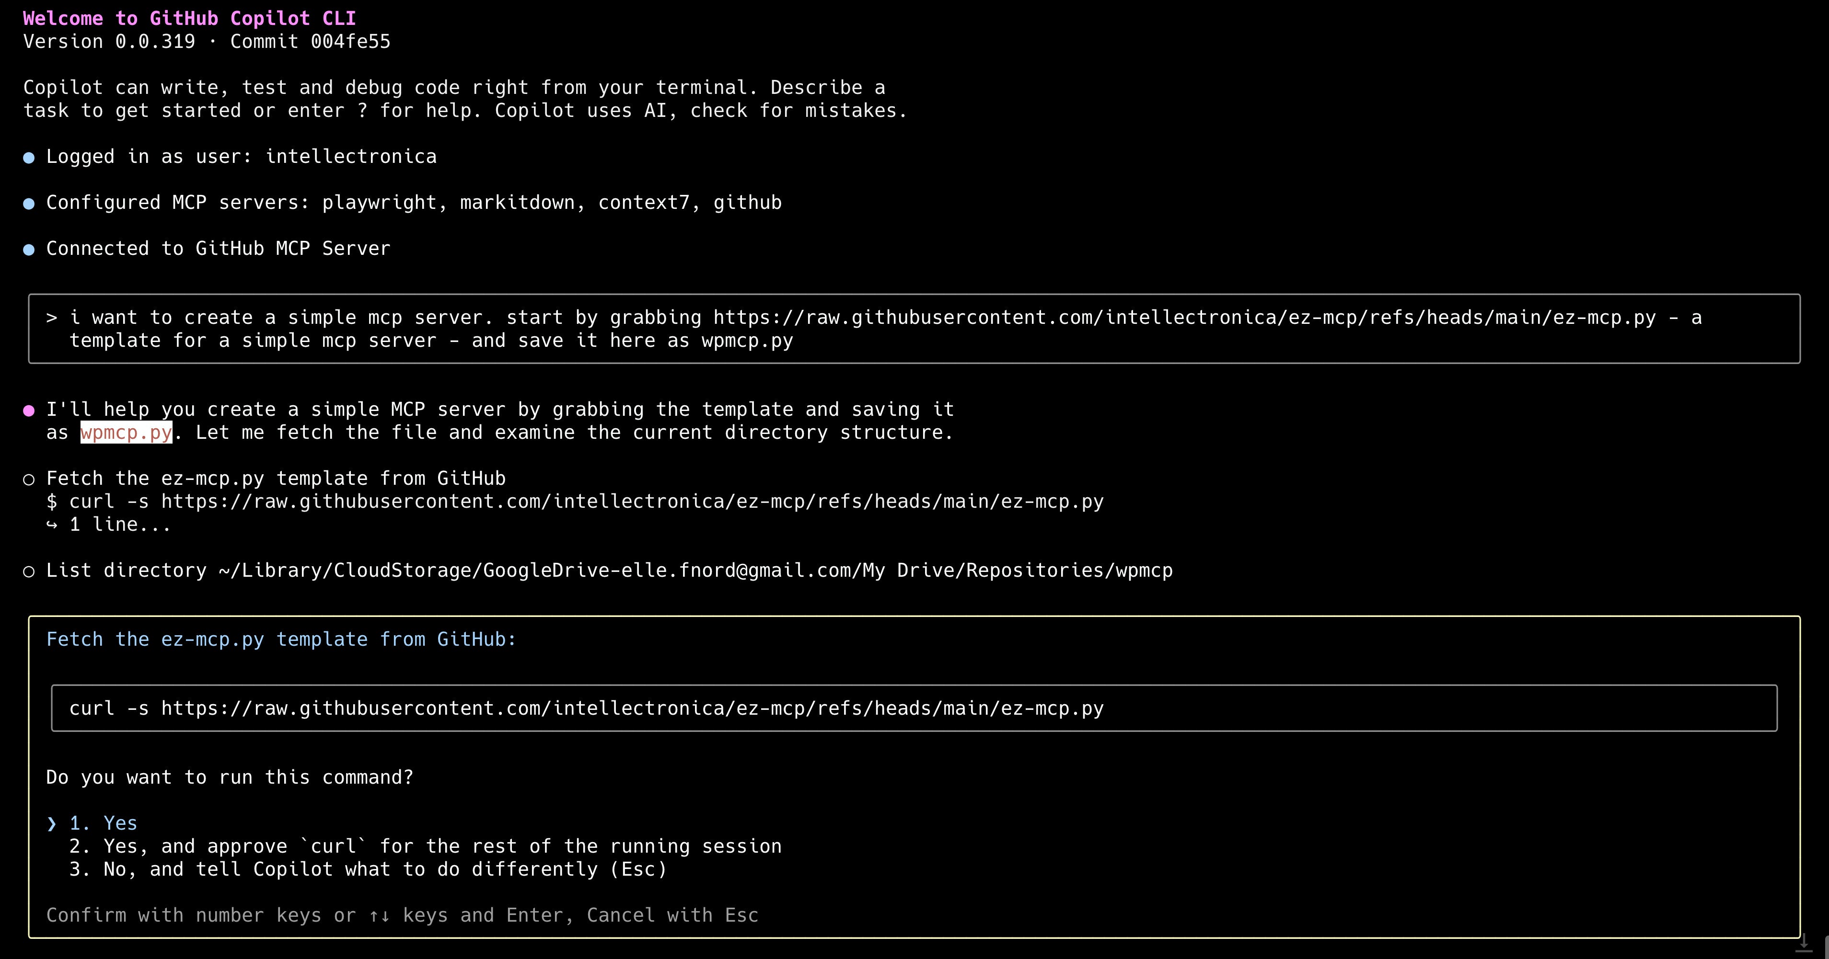Viewport: 1829px width, 959px height.
Task: Click the raw.githubusercontent.com URL in user prompt
Action: click(1183, 318)
